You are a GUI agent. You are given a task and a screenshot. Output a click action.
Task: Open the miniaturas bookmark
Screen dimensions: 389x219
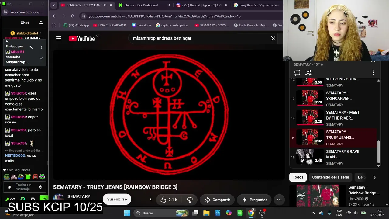(x=142, y=25)
